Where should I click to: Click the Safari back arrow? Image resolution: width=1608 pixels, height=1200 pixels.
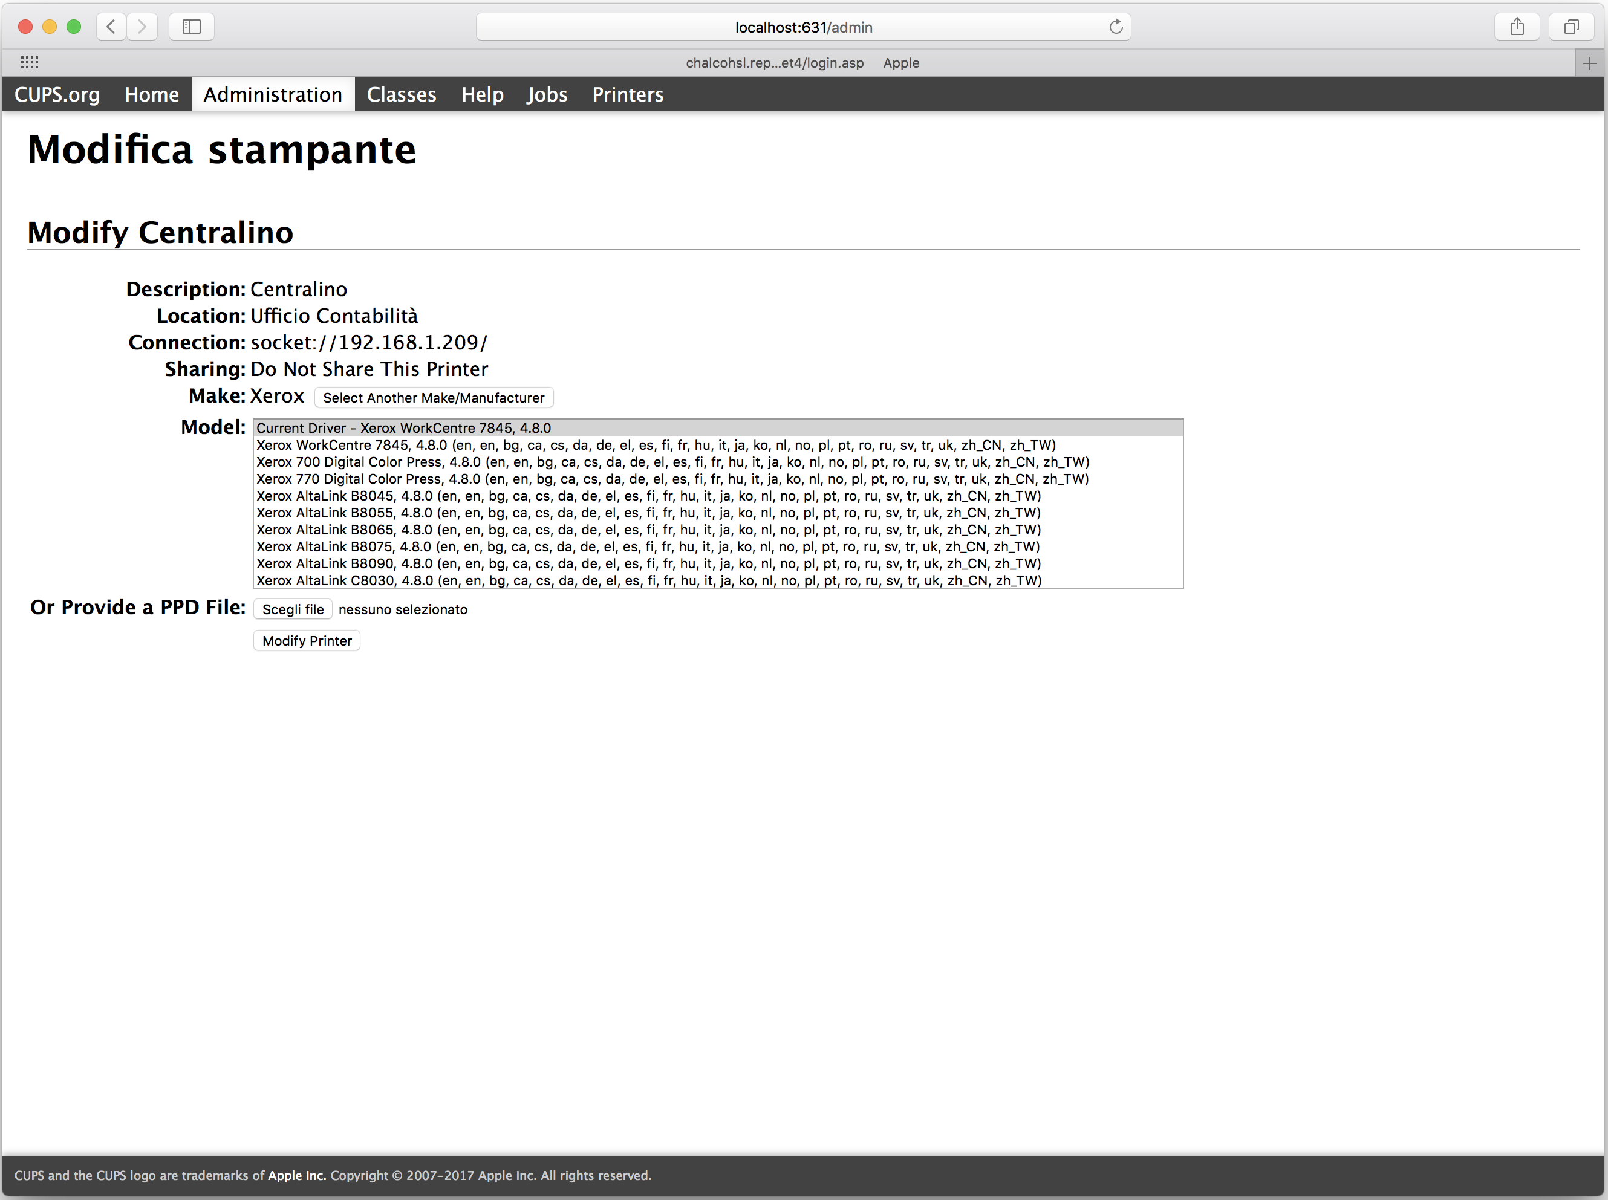click(111, 27)
